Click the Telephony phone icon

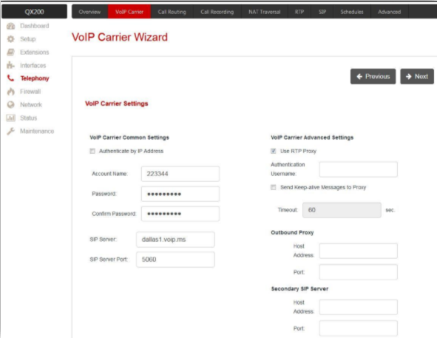[x=10, y=78]
